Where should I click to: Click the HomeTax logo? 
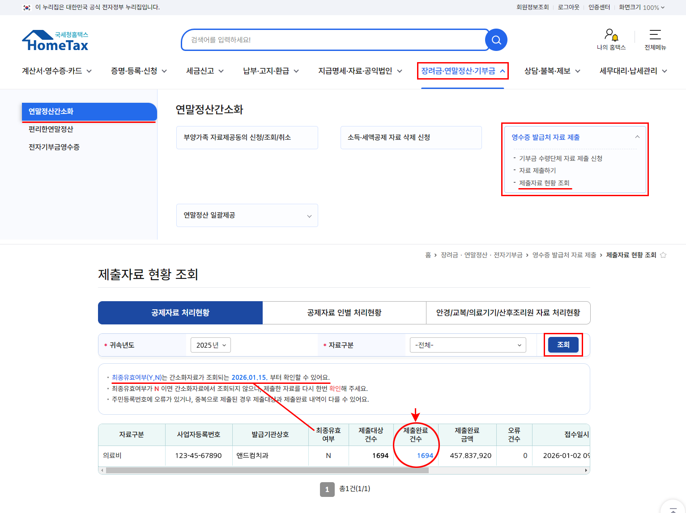[55, 41]
